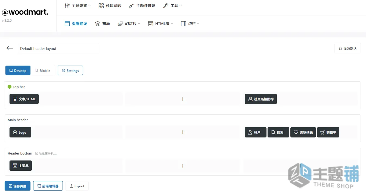Click 设为默认 star button
This screenshot has height=196, width=366.
coord(348,48)
